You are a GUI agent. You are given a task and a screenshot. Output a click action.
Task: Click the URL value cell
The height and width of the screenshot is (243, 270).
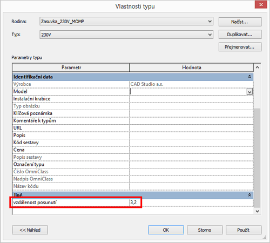click(191, 128)
